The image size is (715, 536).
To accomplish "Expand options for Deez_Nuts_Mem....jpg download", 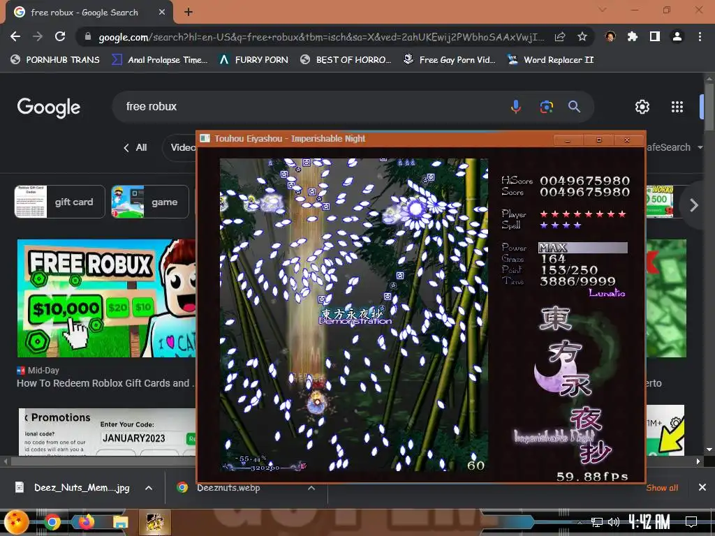I will (x=149, y=488).
